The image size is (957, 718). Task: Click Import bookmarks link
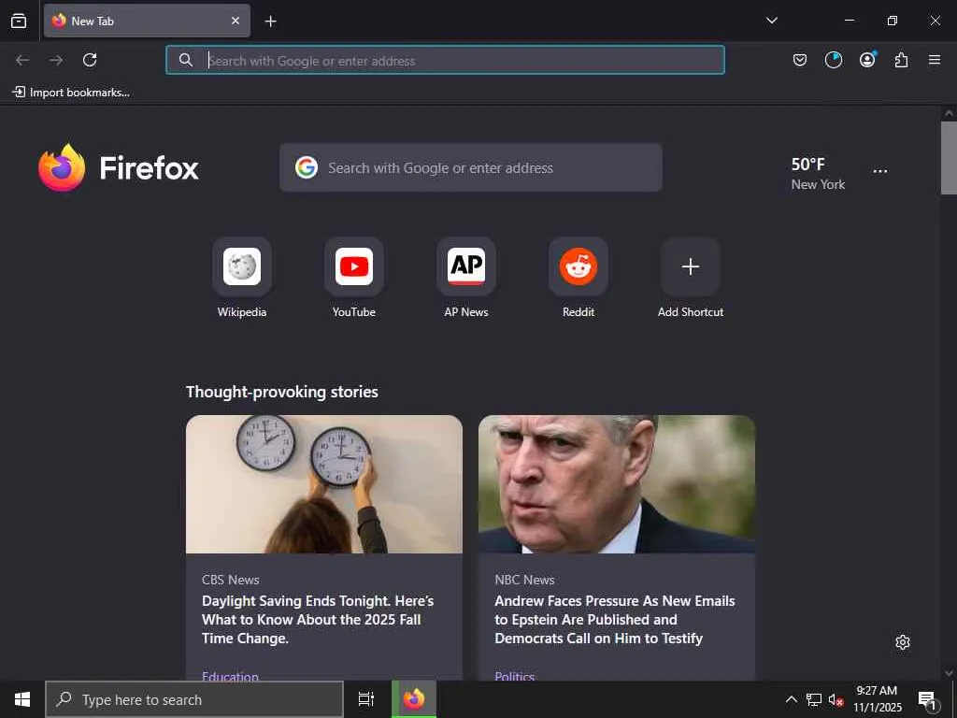[71, 93]
